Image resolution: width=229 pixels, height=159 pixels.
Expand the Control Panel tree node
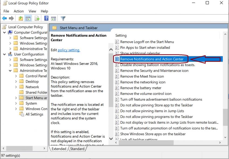pos(16,76)
